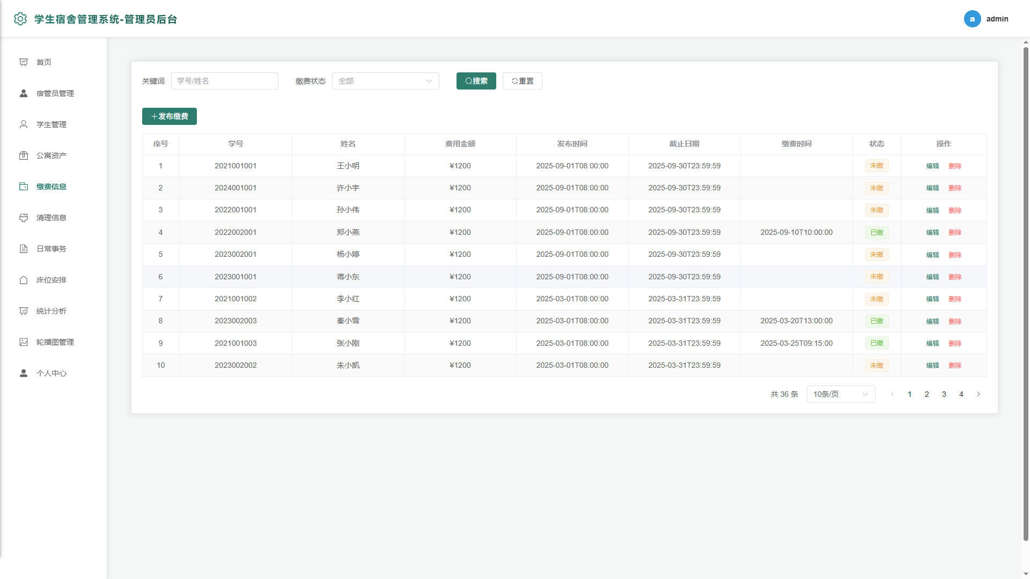The image size is (1030, 579).
Task: Click the admin avatar icon
Action: tap(972, 19)
